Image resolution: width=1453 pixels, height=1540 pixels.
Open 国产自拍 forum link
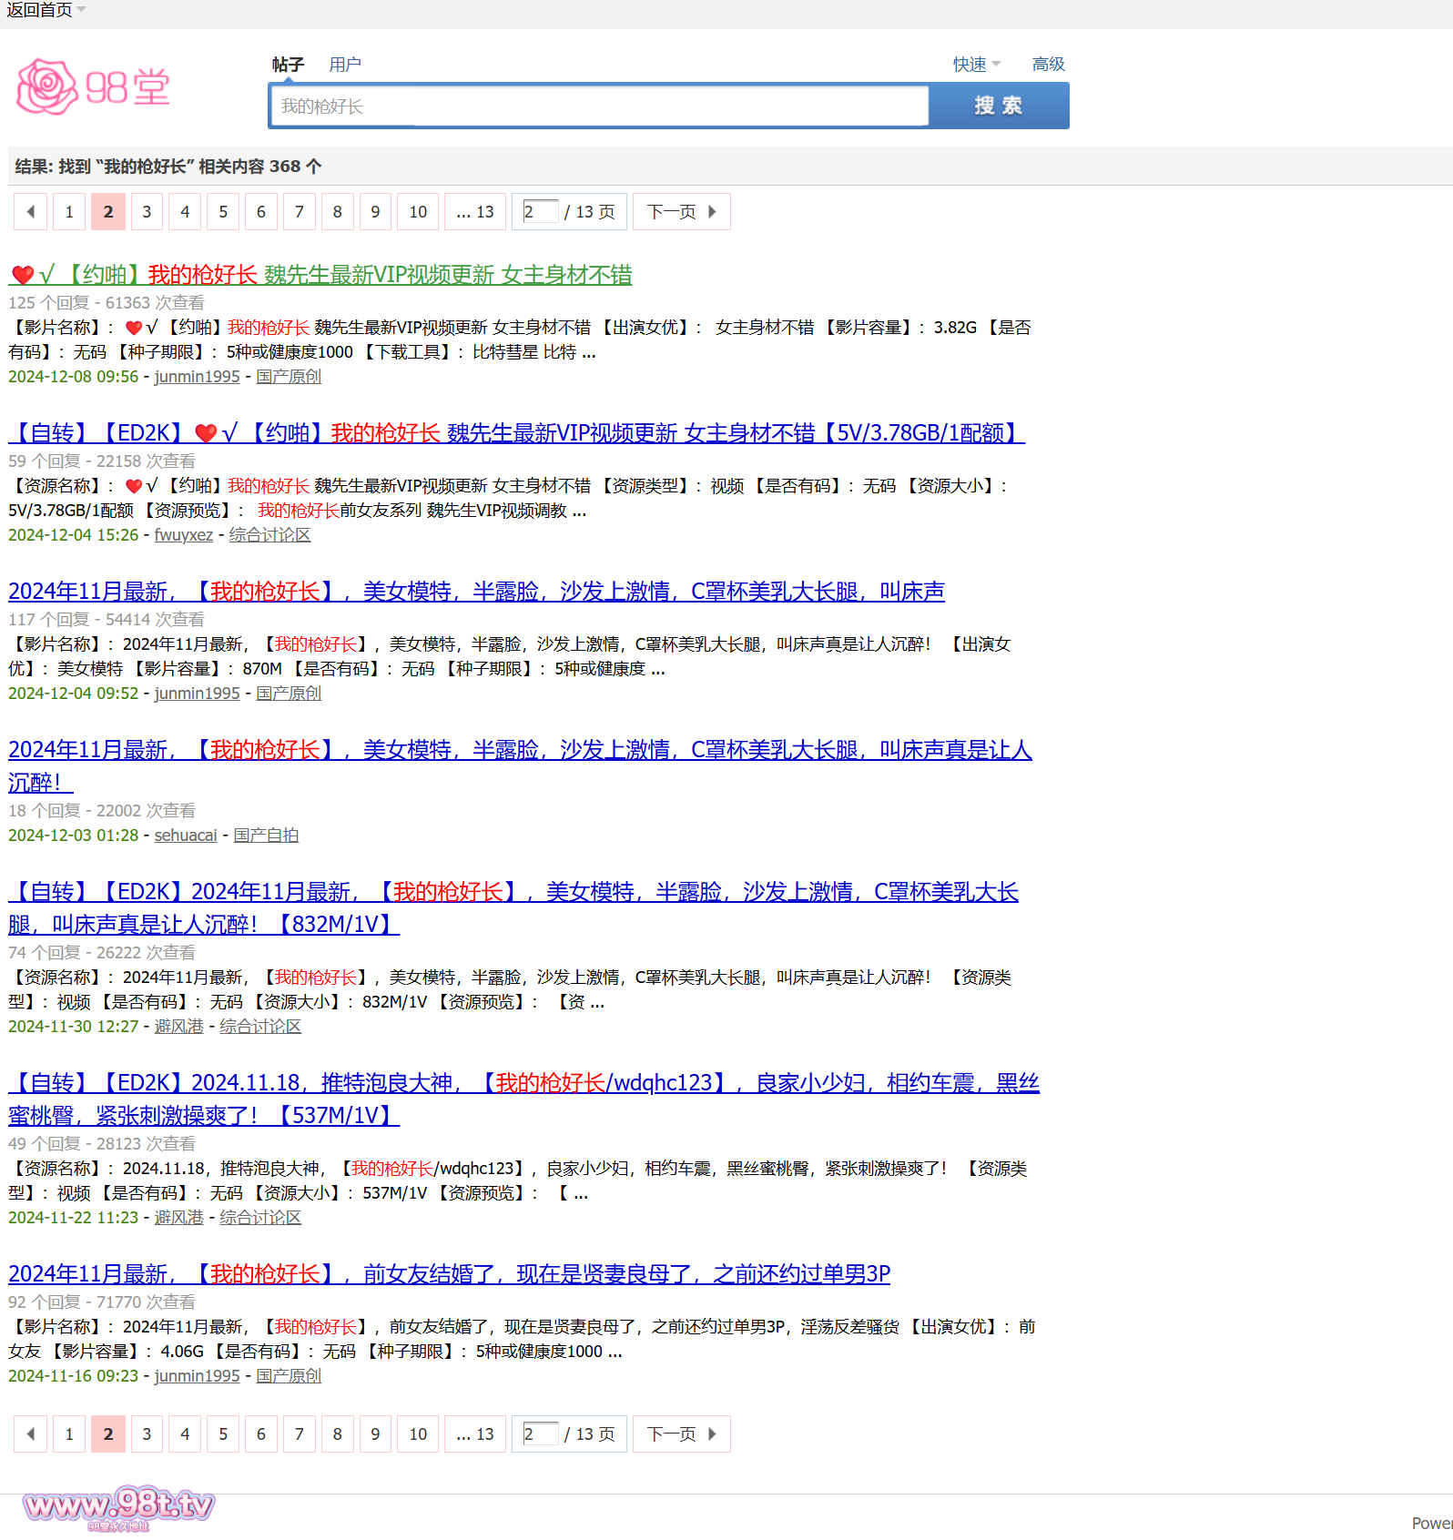point(266,836)
